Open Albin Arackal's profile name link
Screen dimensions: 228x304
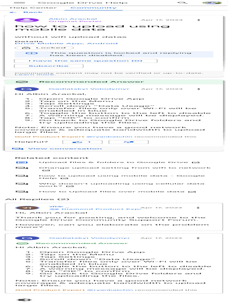point(73,19)
